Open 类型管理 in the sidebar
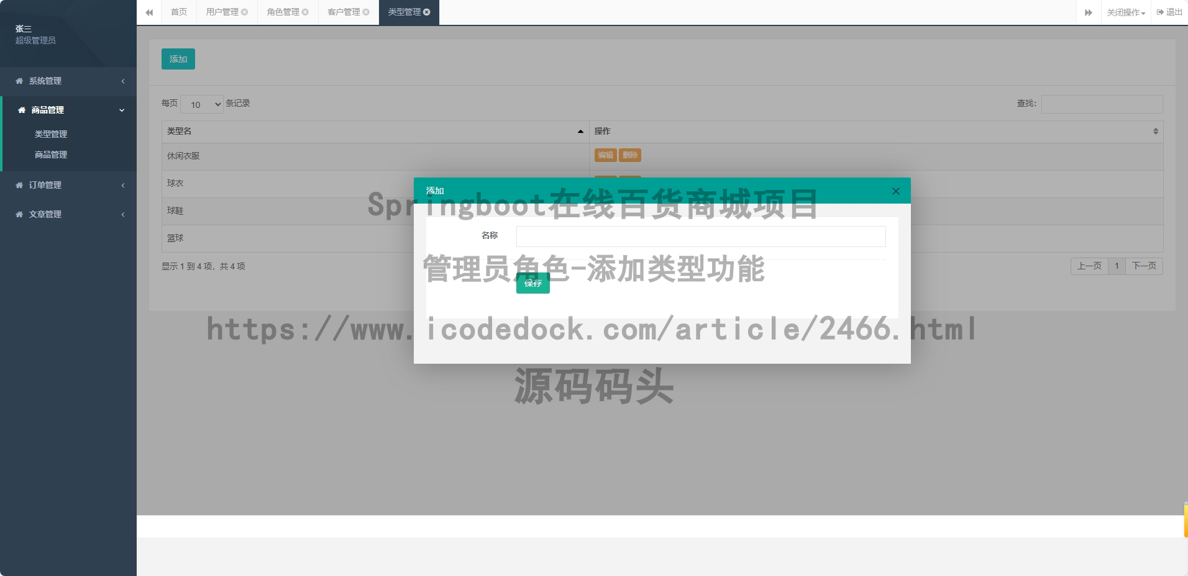This screenshot has height=576, width=1188. click(51, 134)
